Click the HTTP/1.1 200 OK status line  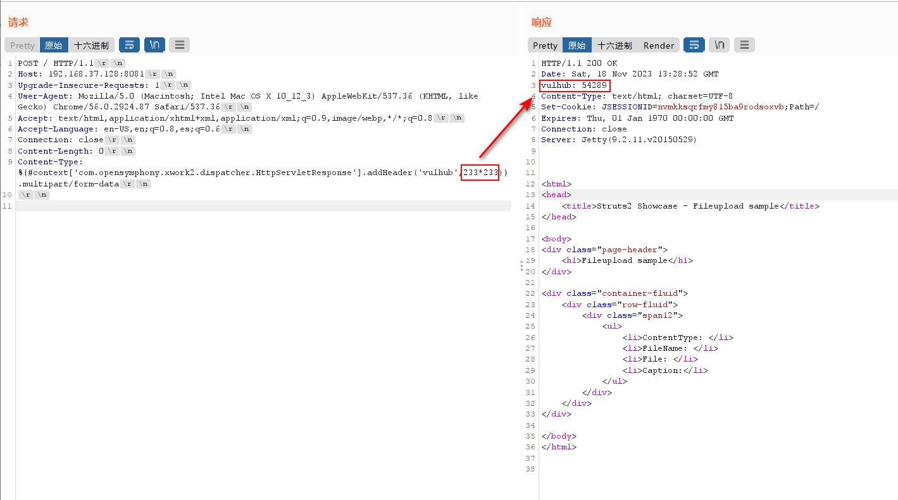tap(579, 63)
